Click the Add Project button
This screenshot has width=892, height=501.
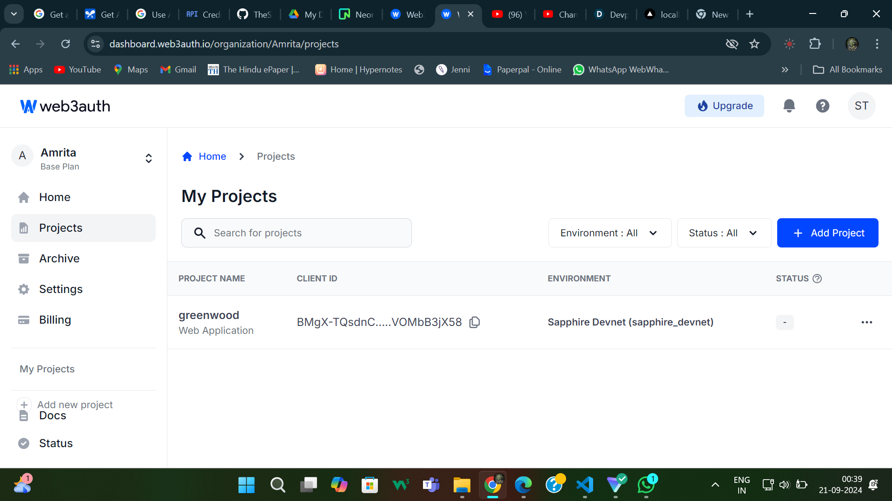827,233
